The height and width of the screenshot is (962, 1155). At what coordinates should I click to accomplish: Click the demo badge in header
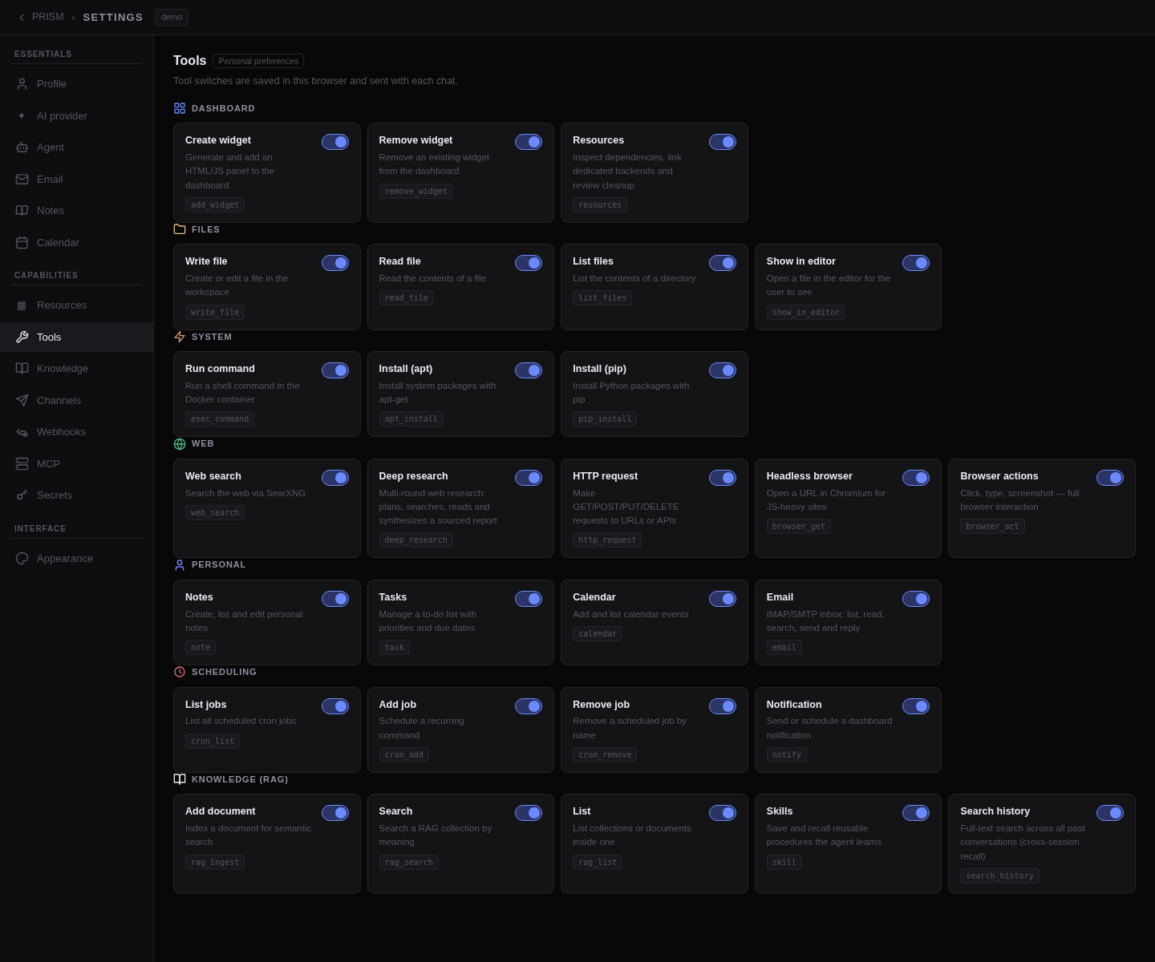tap(172, 18)
